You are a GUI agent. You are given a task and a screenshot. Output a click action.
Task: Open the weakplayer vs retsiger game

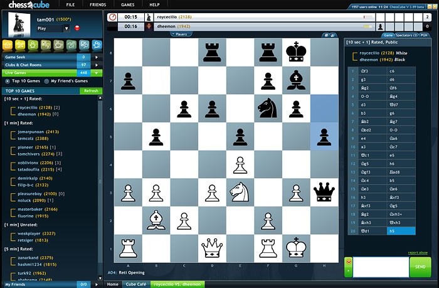pos(33,237)
